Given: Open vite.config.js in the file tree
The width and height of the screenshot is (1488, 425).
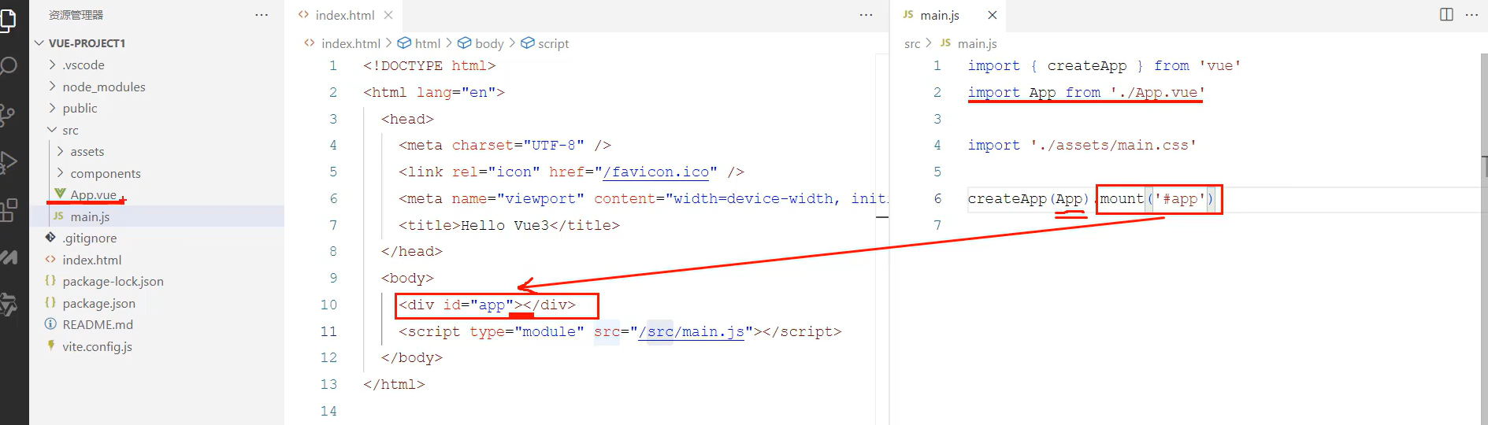Looking at the screenshot, I should pos(97,346).
